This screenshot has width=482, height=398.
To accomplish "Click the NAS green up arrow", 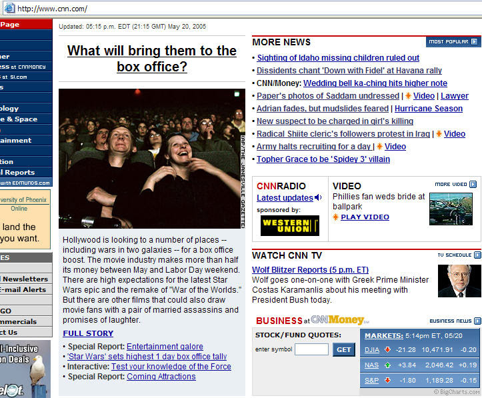I will [387, 365].
